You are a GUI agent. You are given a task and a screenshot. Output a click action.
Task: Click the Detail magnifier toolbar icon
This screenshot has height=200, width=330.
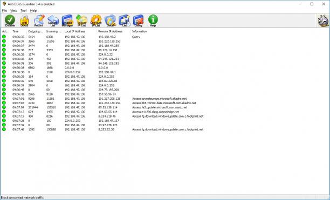pyautogui.click(x=111, y=20)
